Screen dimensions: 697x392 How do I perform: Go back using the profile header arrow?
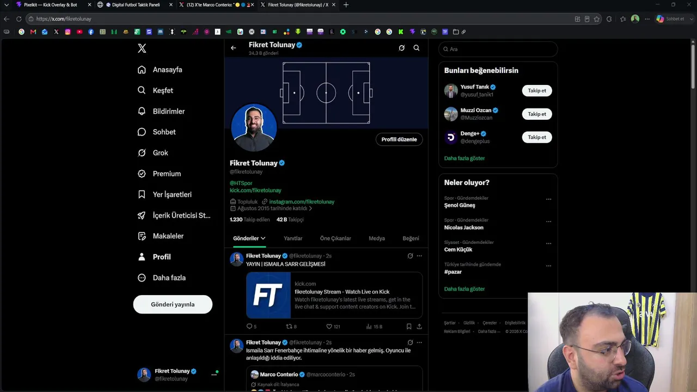tap(233, 48)
